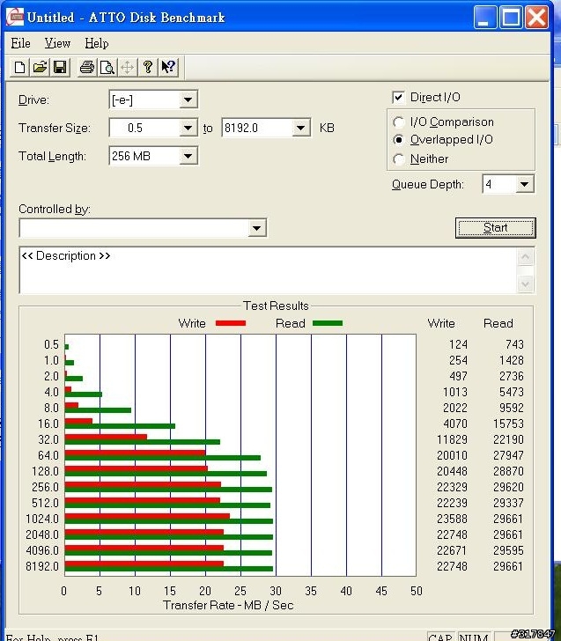Click the red write bar for 1024.0

[147, 516]
